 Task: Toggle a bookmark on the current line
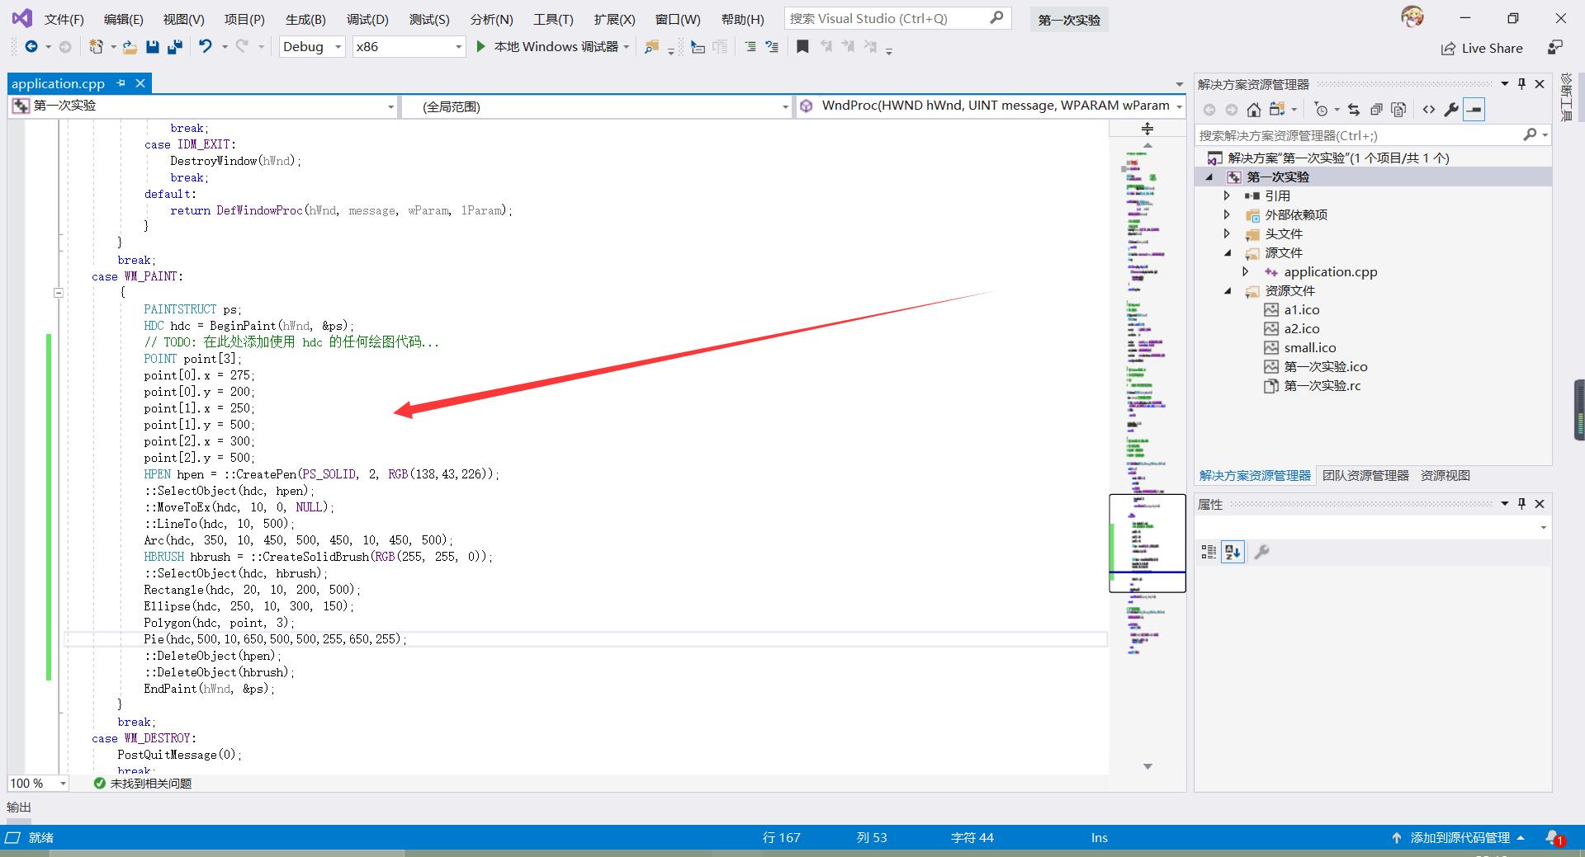pyautogui.click(x=802, y=47)
